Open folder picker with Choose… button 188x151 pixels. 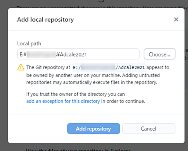(159, 54)
